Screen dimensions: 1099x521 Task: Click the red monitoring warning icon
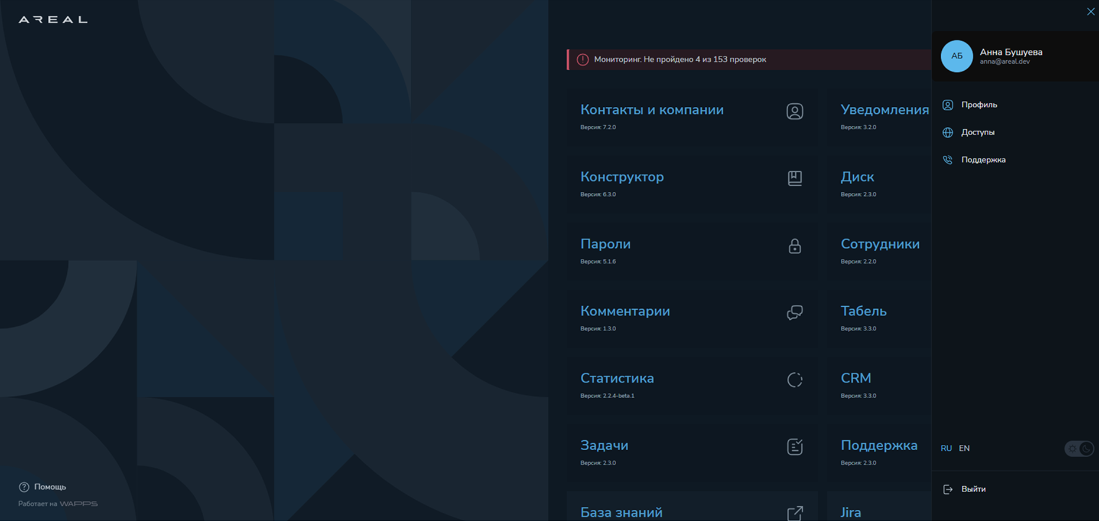[583, 60]
